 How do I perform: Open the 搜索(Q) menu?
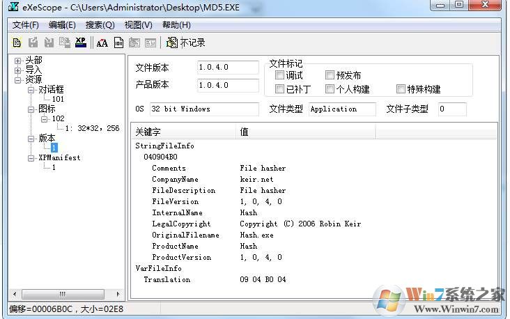pos(100,25)
